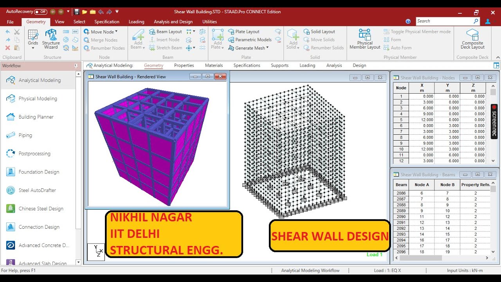Click Stretch Beam tool
This screenshot has width=501, height=282.
(166, 48)
